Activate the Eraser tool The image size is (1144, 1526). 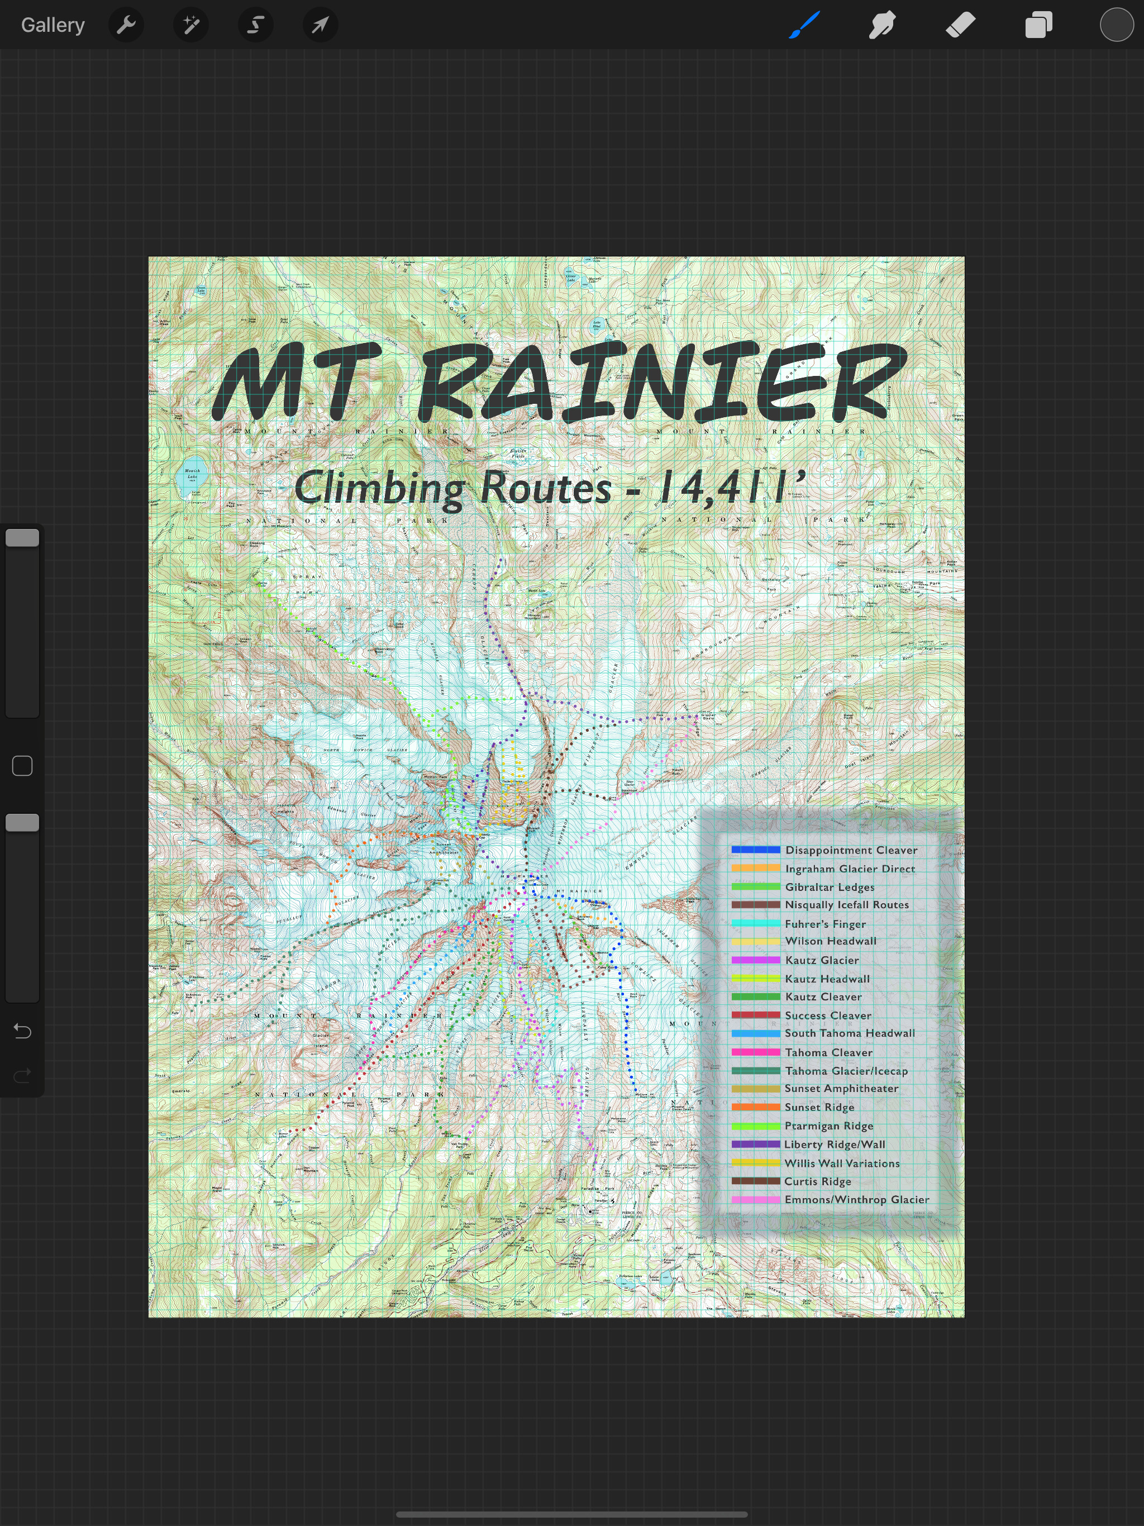tap(959, 25)
